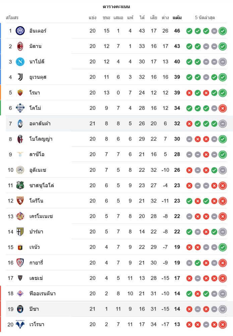Click the ชนะ wins column header
This screenshot has height=336, width=233.
107,17
